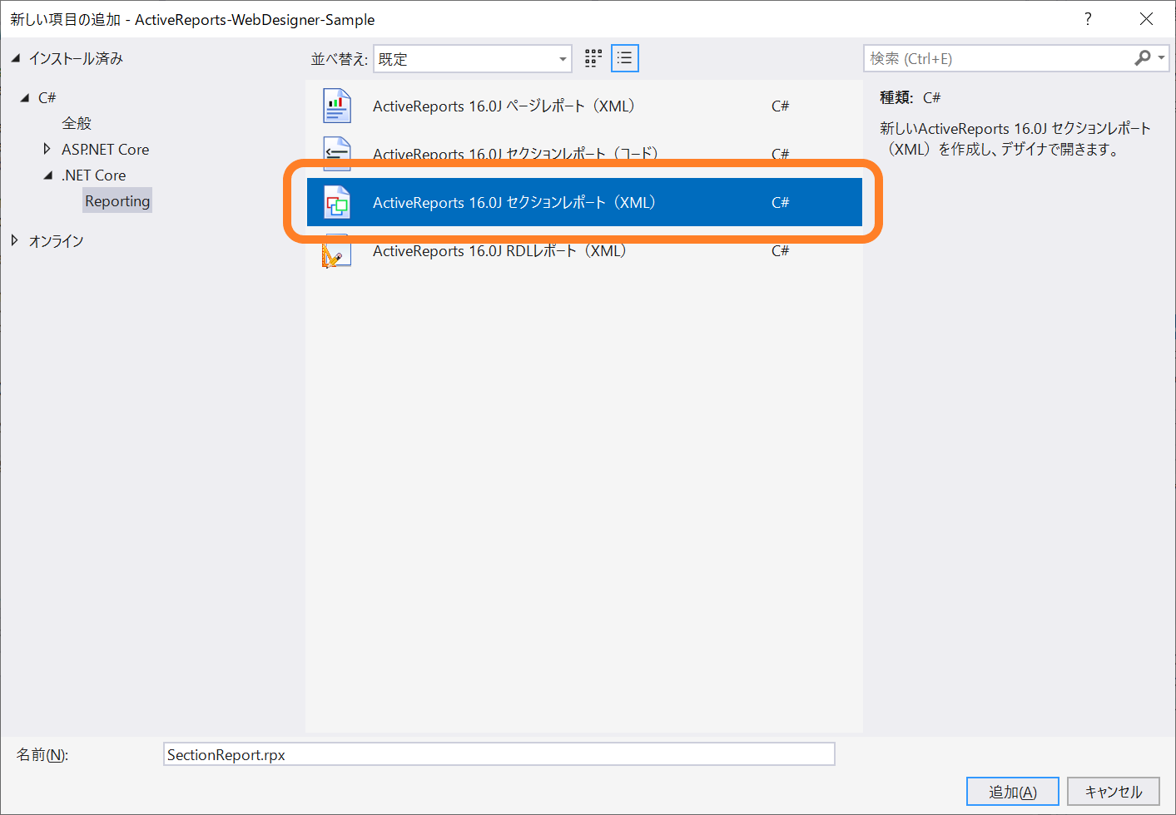Select the ASP.NET Core category label
Image resolution: width=1176 pixels, height=815 pixels.
[106, 150]
